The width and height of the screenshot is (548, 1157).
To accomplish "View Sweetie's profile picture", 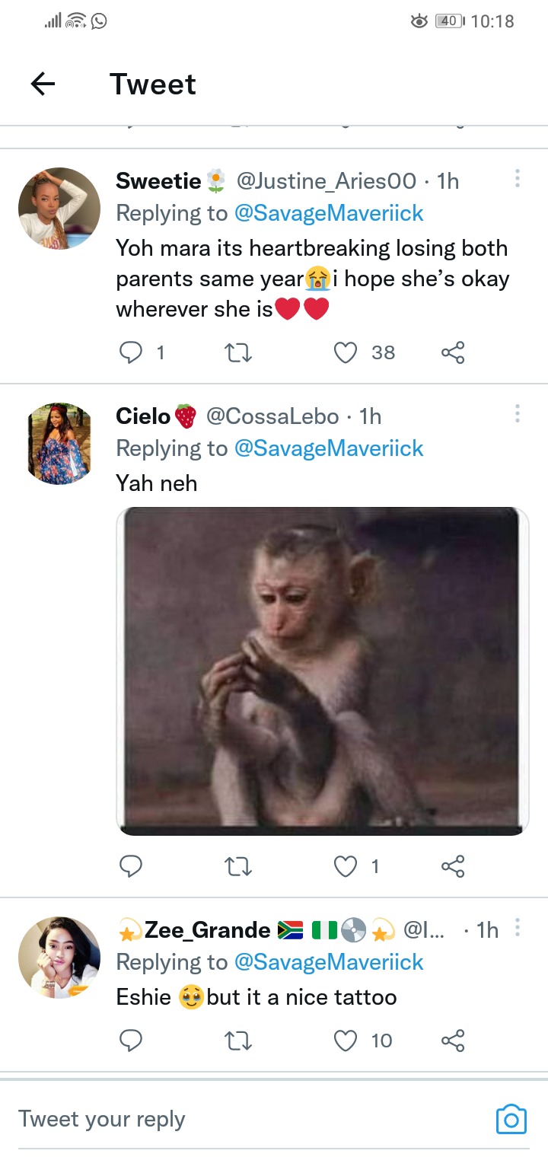I will pos(59,209).
